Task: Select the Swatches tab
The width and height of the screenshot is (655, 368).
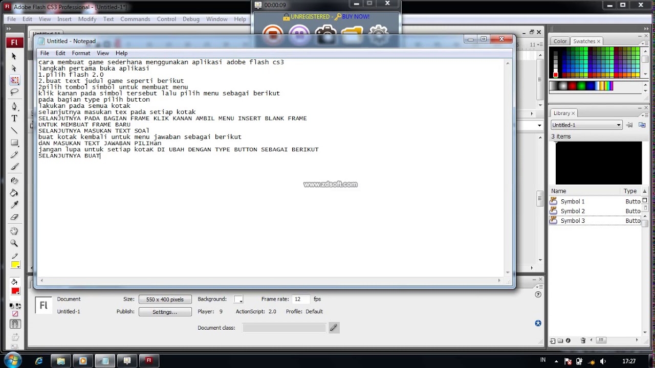Action: tap(586, 41)
